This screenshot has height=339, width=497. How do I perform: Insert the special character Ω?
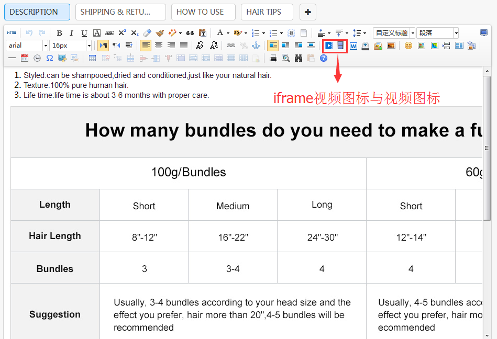pos(49,58)
